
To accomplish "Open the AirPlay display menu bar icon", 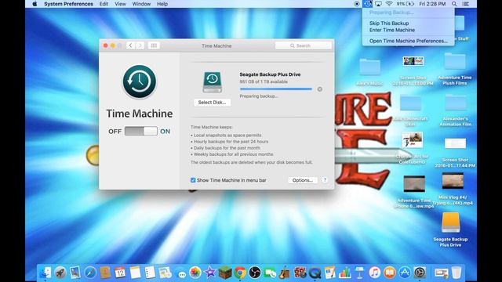I will click(x=378, y=4).
